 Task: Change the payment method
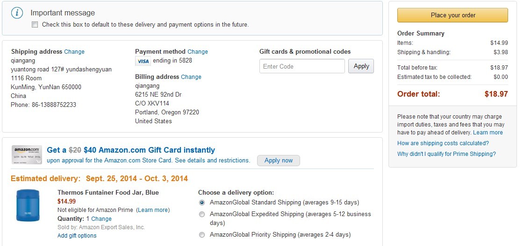(198, 52)
